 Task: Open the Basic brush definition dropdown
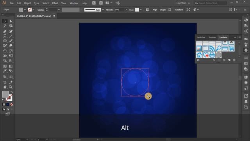(103, 10)
